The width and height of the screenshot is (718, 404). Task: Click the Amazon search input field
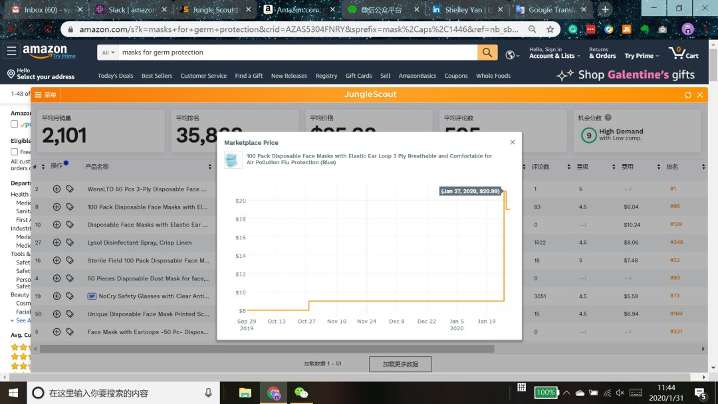[298, 52]
